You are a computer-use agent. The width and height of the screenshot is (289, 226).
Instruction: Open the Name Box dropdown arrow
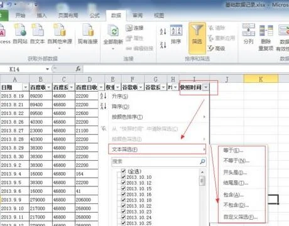tap(48, 69)
